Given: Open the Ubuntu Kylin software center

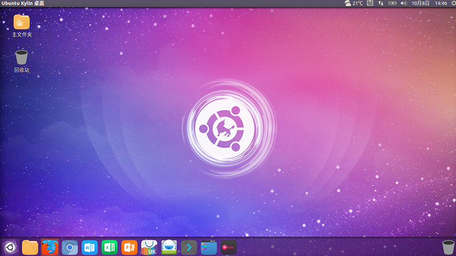Looking at the screenshot, I should point(149,247).
